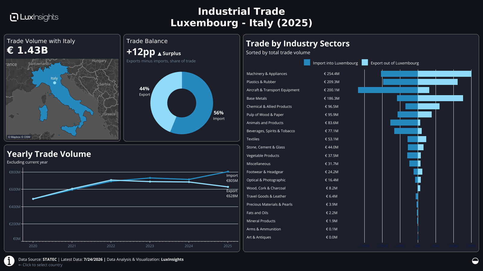Click the 2023 x-axis label
Image resolution: width=483 pixels, height=271 pixels.
[150, 246]
